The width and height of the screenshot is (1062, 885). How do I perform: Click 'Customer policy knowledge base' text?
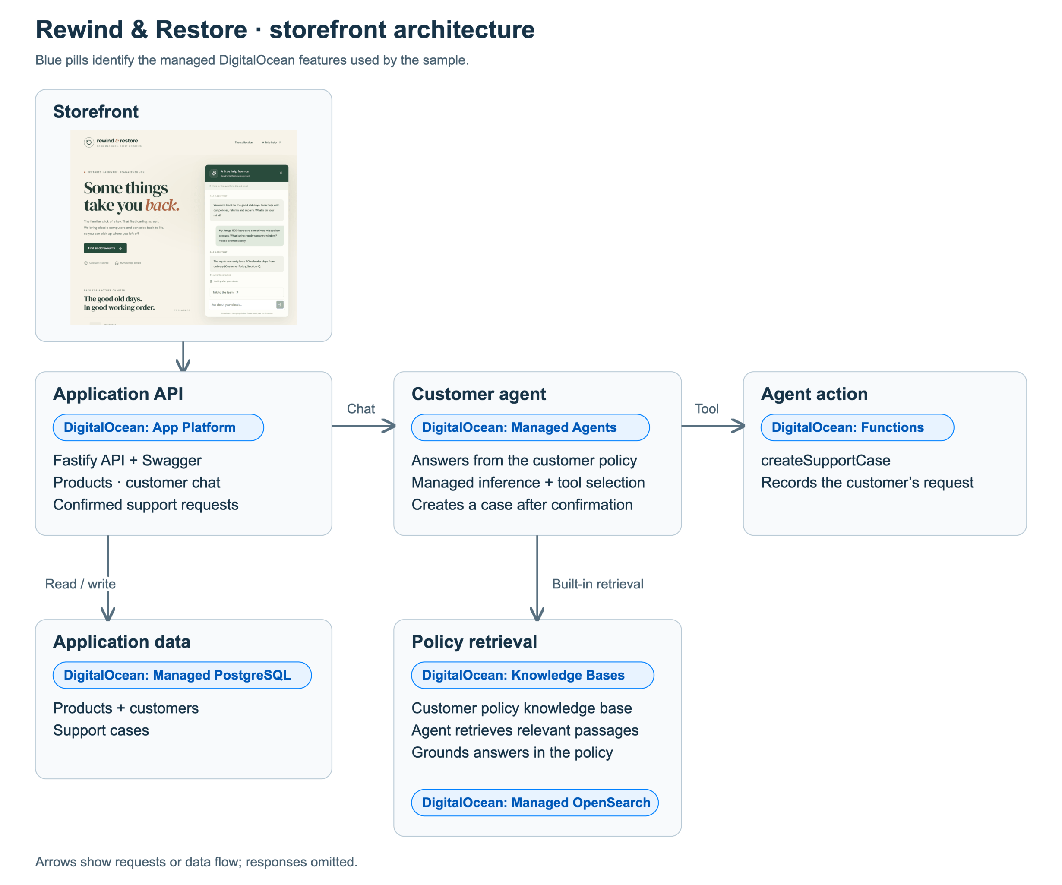coord(522,708)
